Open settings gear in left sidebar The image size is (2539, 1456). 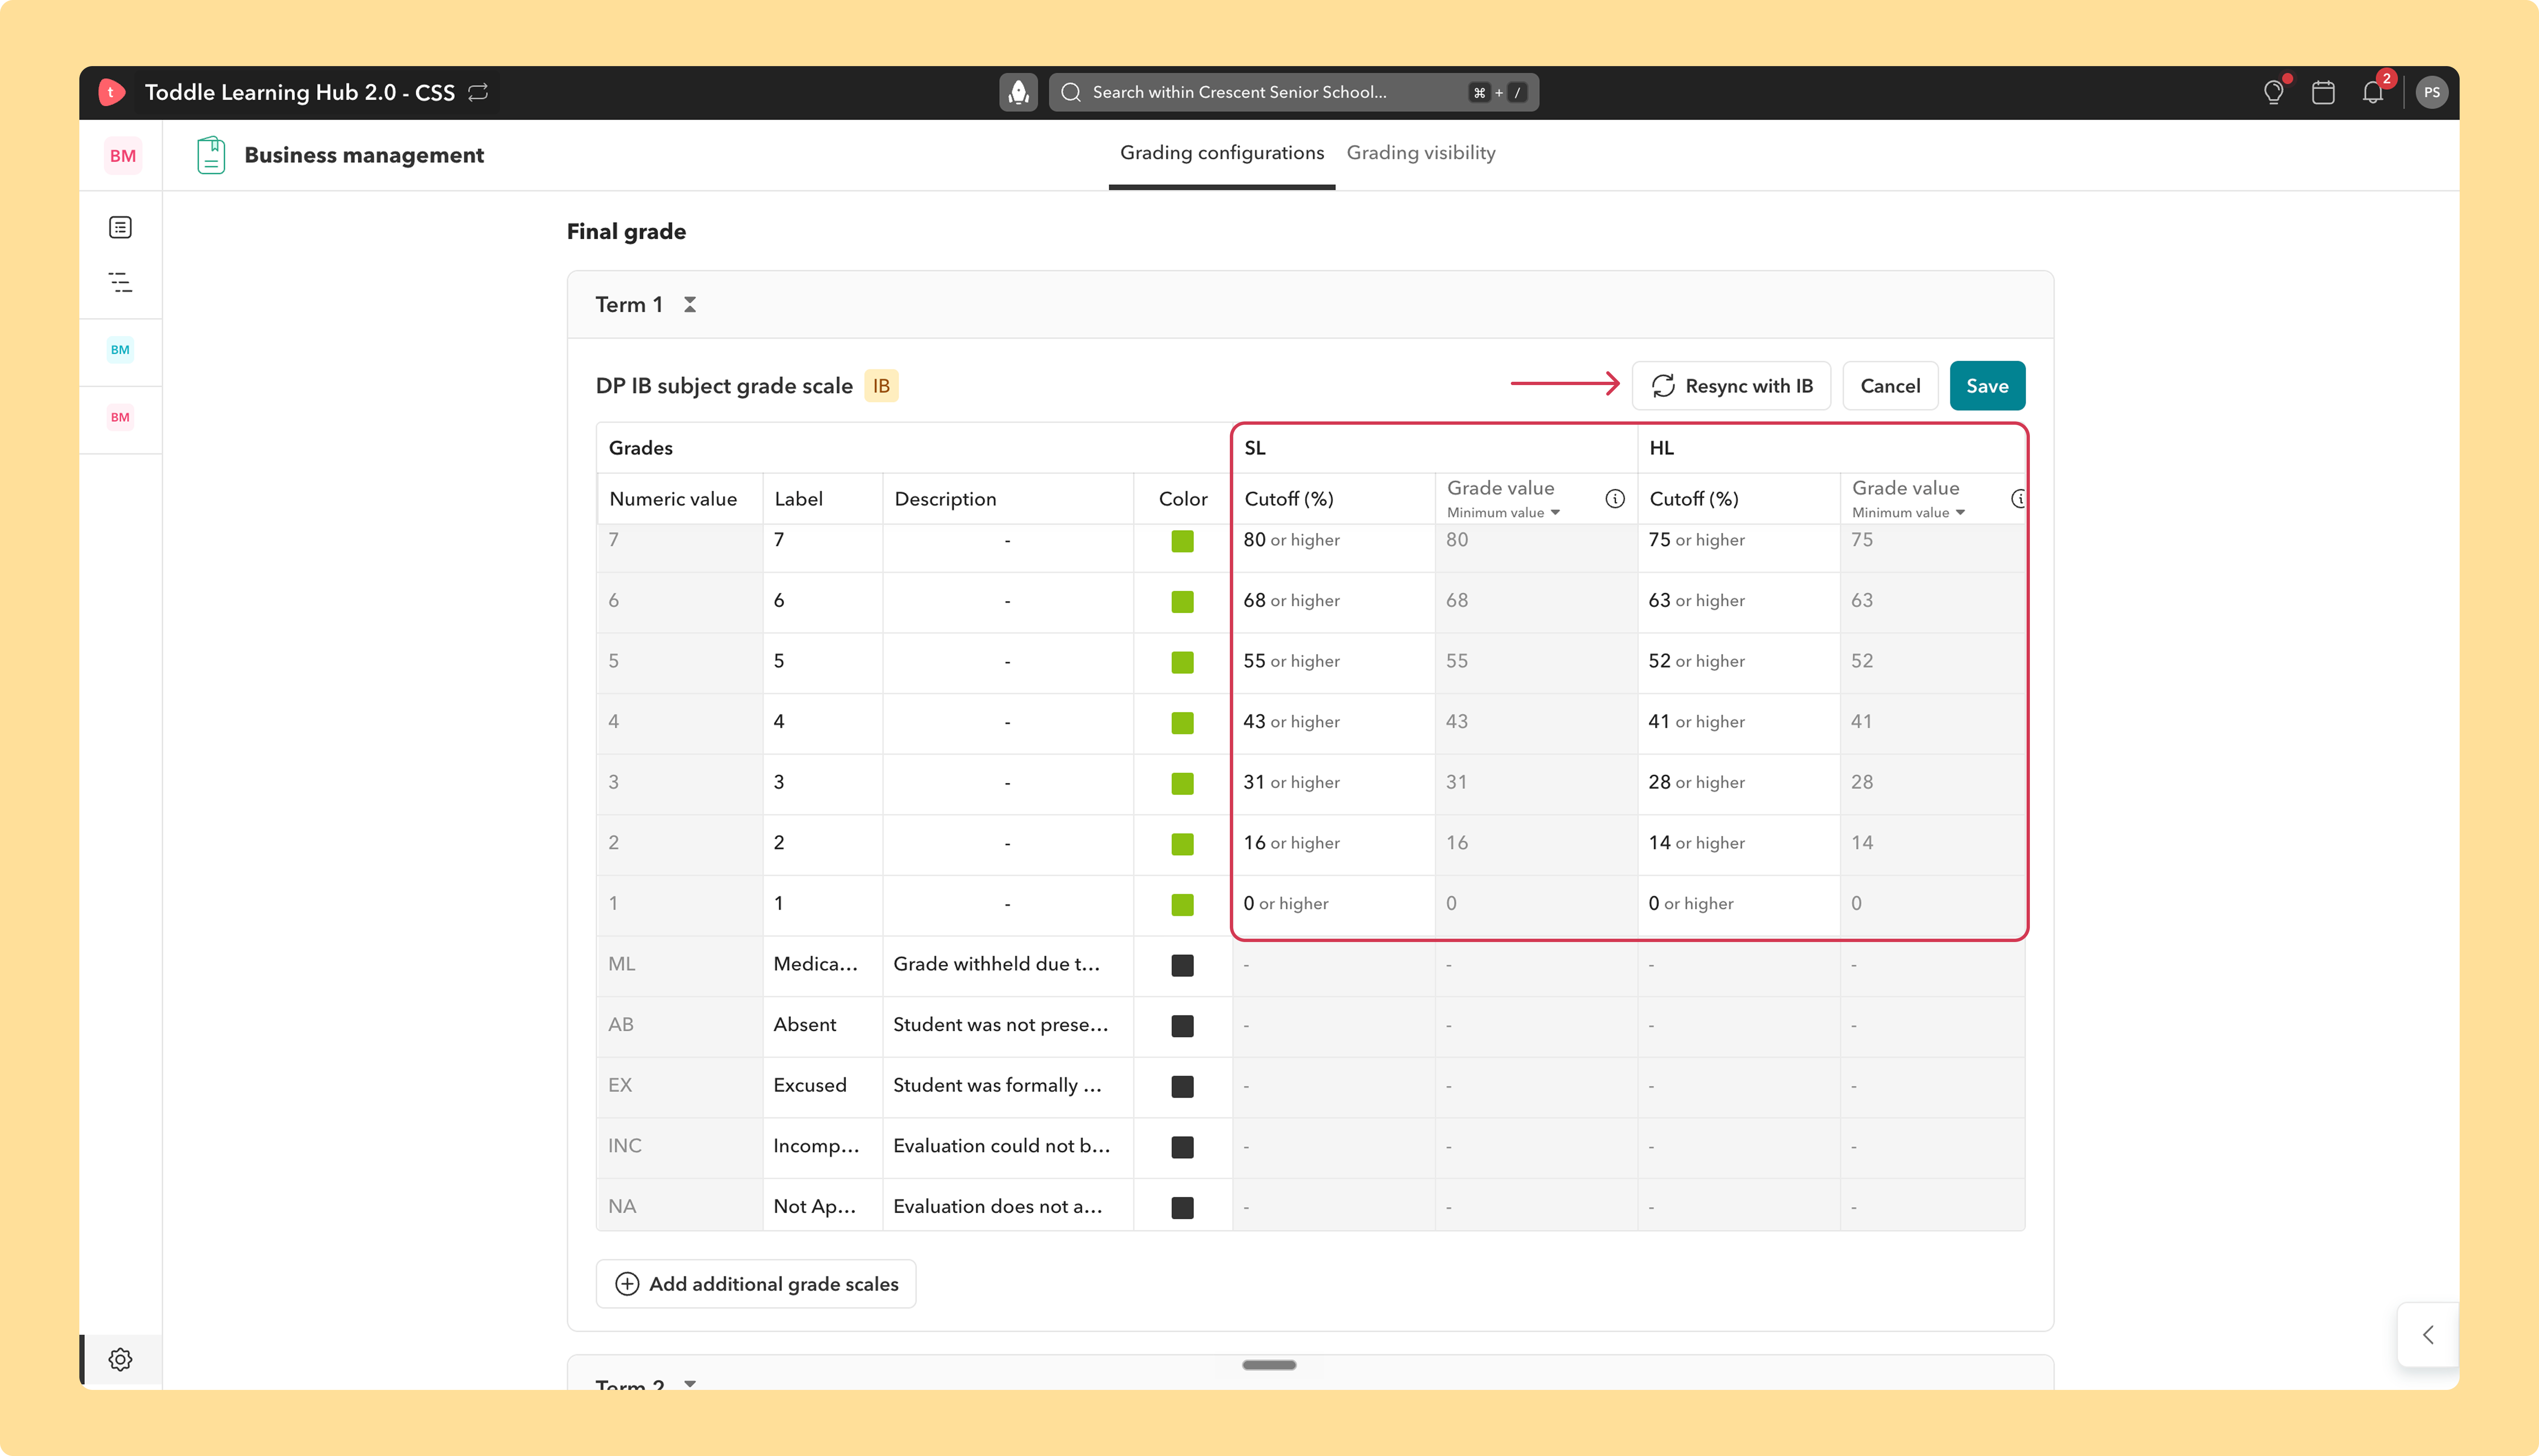(120, 1359)
